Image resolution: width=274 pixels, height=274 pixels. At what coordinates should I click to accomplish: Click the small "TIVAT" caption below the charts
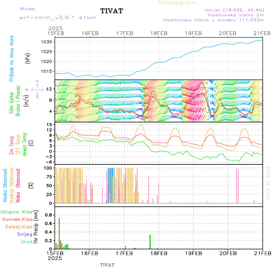click(107, 265)
